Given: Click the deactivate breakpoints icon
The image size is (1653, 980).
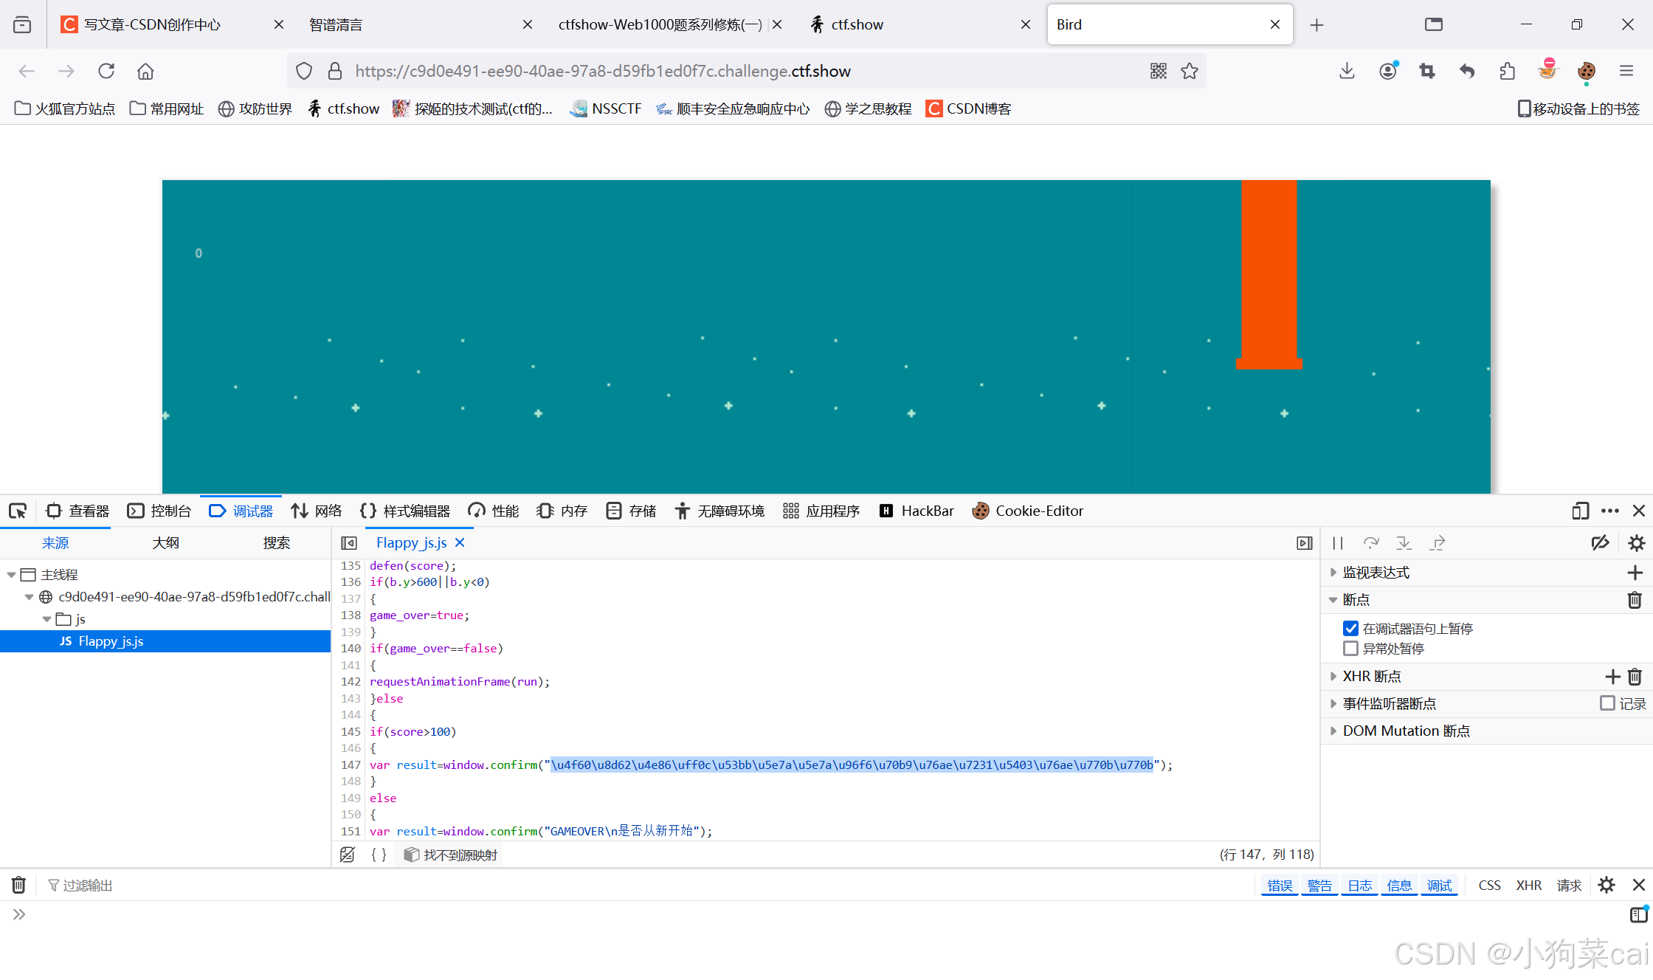Looking at the screenshot, I should click(1600, 543).
